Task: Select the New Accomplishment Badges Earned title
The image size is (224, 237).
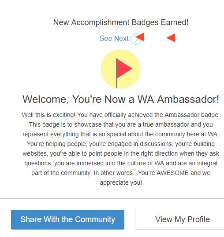Action: pos(121,22)
